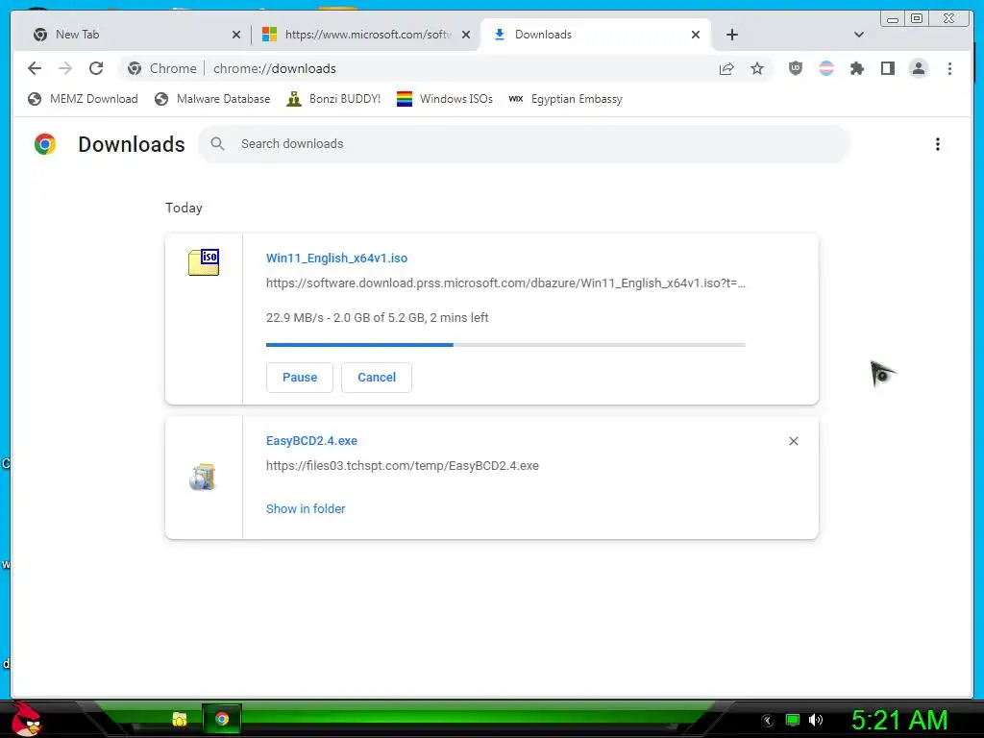This screenshot has width=984, height=738.
Task: Open the Extensions puzzle piece menu
Action: [856, 68]
